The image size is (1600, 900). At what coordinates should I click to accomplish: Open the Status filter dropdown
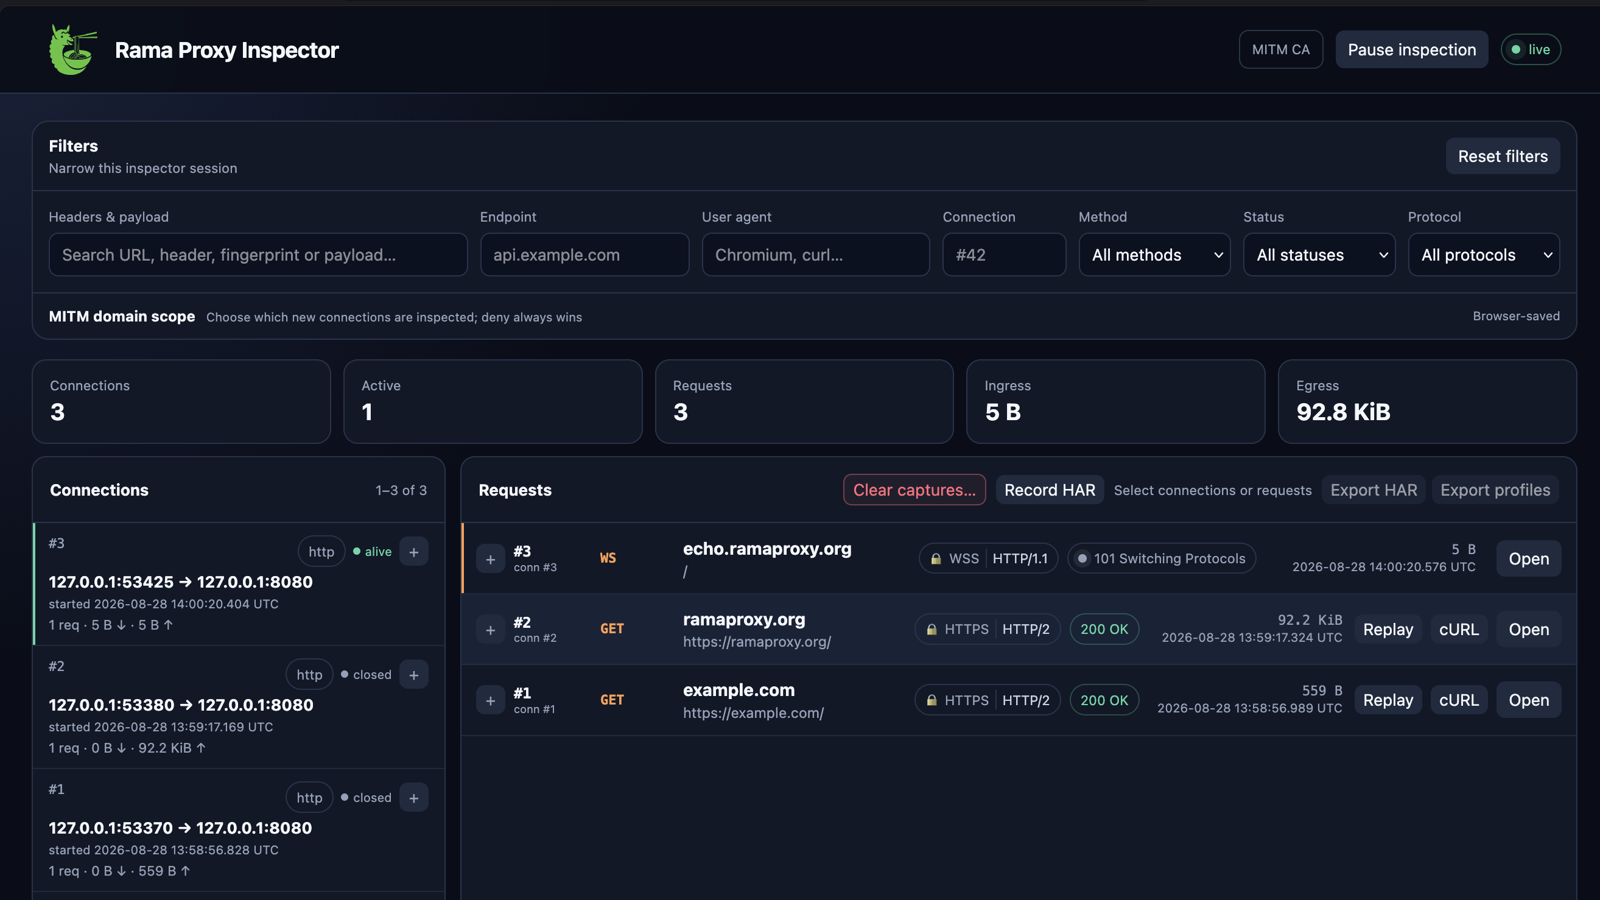click(1319, 255)
